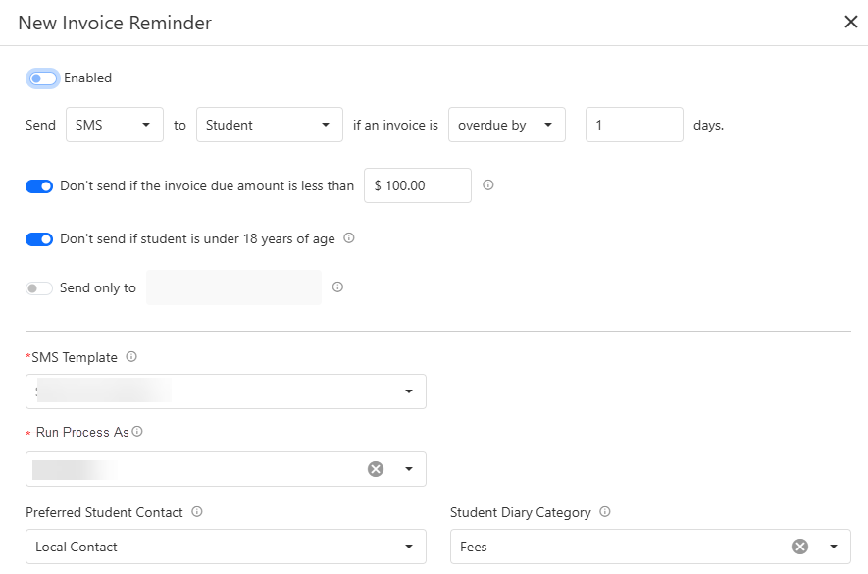Clear the Fees diary category value
This screenshot has width=868, height=574.
800,547
